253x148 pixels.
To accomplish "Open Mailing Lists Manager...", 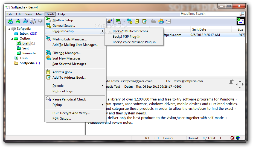I will pyautogui.click(x=75, y=39).
